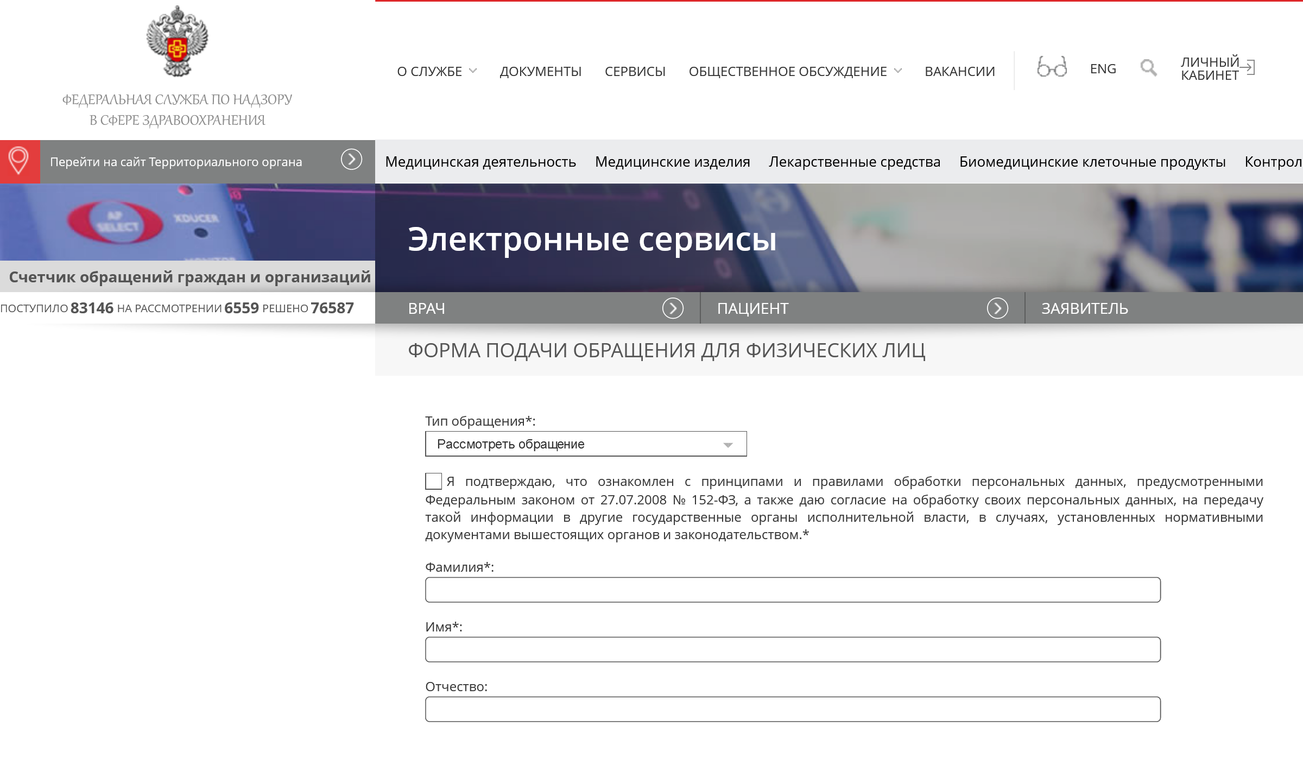
Task: Open the Тип обращения dropdown
Action: [x=586, y=444]
